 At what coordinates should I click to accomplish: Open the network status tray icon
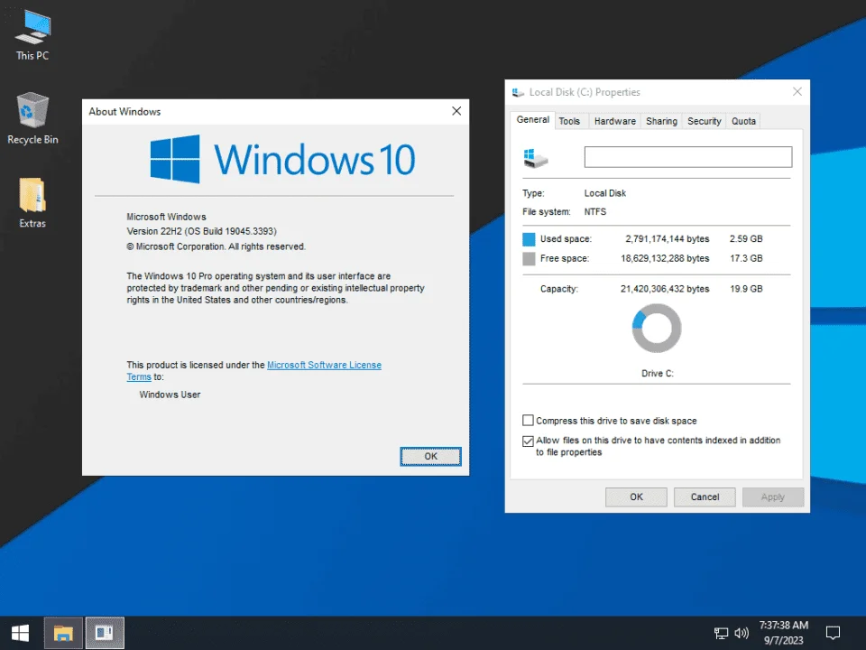[x=721, y=633]
